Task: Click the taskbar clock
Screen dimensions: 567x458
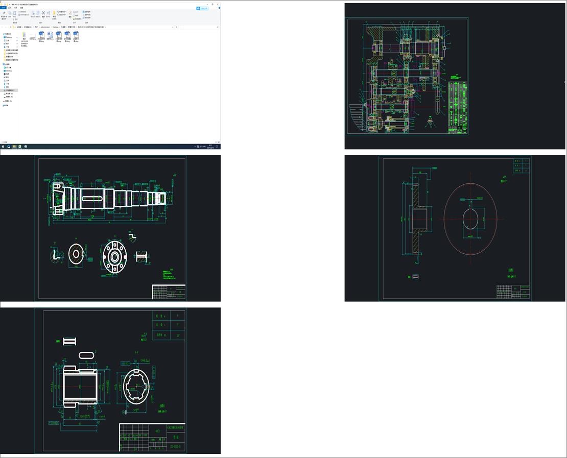Action: (x=210, y=147)
